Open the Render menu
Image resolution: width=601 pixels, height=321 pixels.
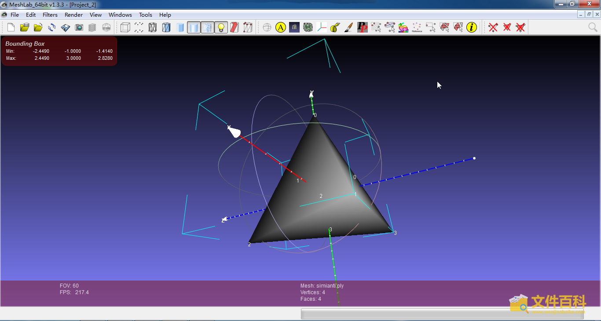click(x=73, y=15)
